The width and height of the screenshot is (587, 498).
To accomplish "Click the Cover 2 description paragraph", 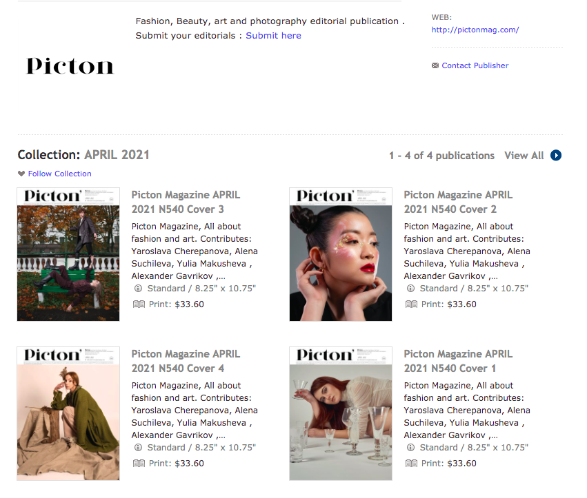I will point(467,251).
